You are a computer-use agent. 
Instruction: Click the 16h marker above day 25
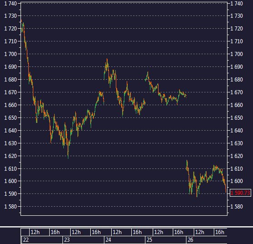pos(179,232)
